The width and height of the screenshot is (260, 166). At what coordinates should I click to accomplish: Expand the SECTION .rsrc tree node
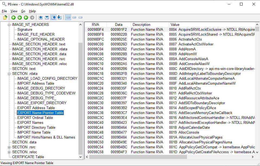pyautogui.click(x=9, y=147)
